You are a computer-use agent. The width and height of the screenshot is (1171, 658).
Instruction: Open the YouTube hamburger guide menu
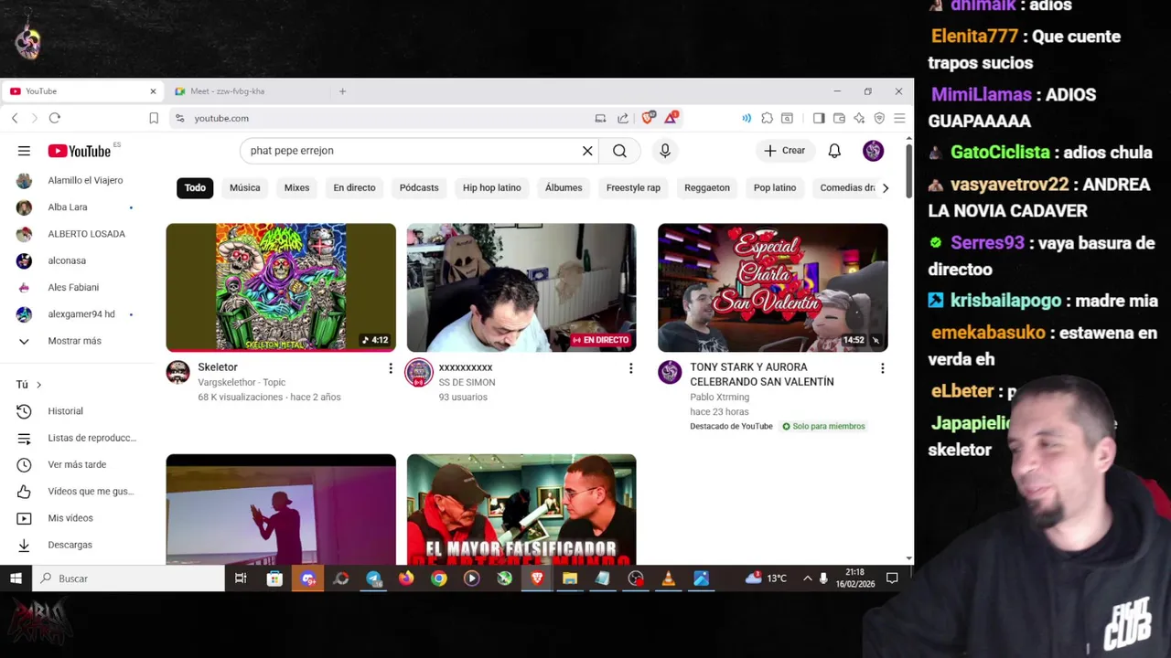pos(24,151)
